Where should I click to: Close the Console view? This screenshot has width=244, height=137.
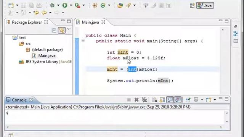pyautogui.click(x=31, y=100)
